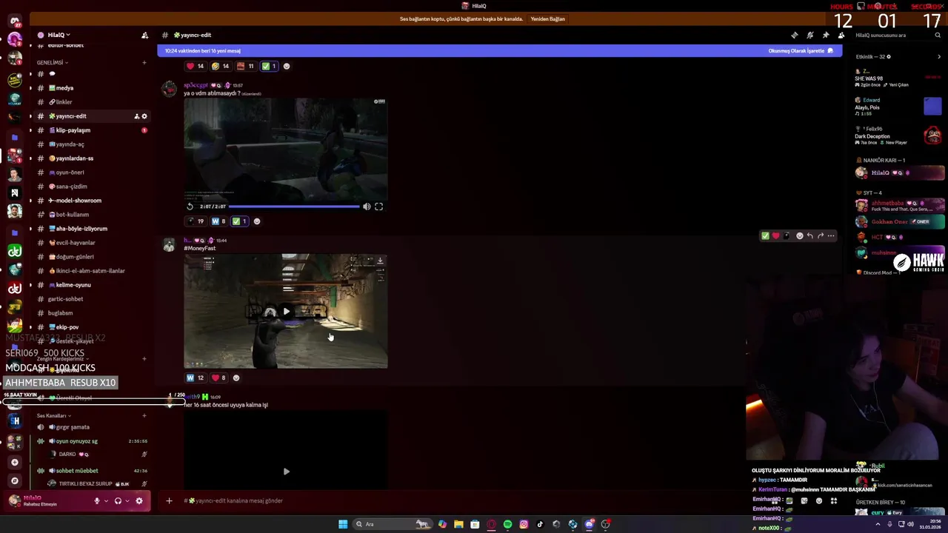Toggle microphone mute in user panel
The height and width of the screenshot is (533, 948).
97,501
